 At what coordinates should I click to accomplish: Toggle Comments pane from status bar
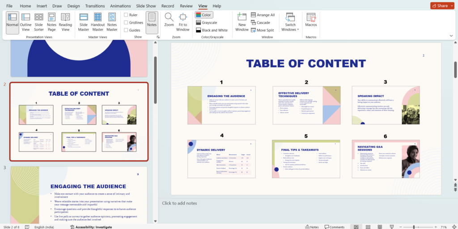334,227
